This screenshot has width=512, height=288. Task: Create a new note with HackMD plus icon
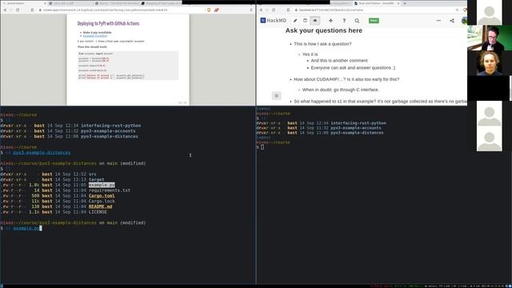[330, 21]
